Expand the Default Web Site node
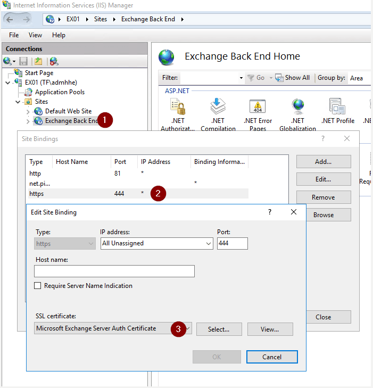 click(28, 112)
